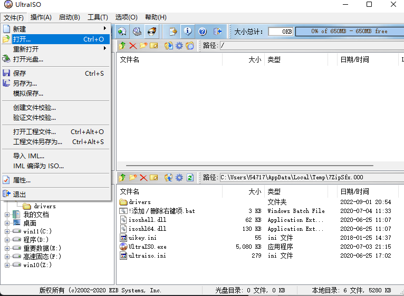
Task: Create new folder in local pane toolbar
Action: pos(133,178)
